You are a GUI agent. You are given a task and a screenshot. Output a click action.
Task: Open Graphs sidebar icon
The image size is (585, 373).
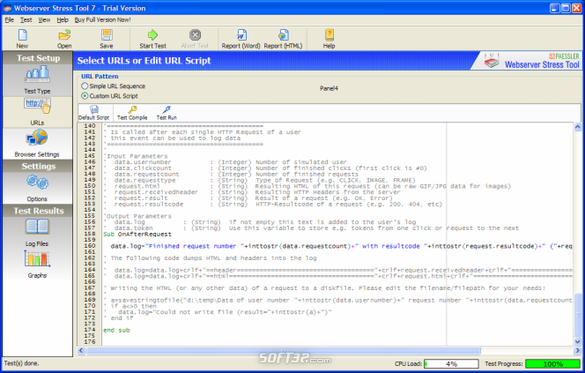[37, 258]
